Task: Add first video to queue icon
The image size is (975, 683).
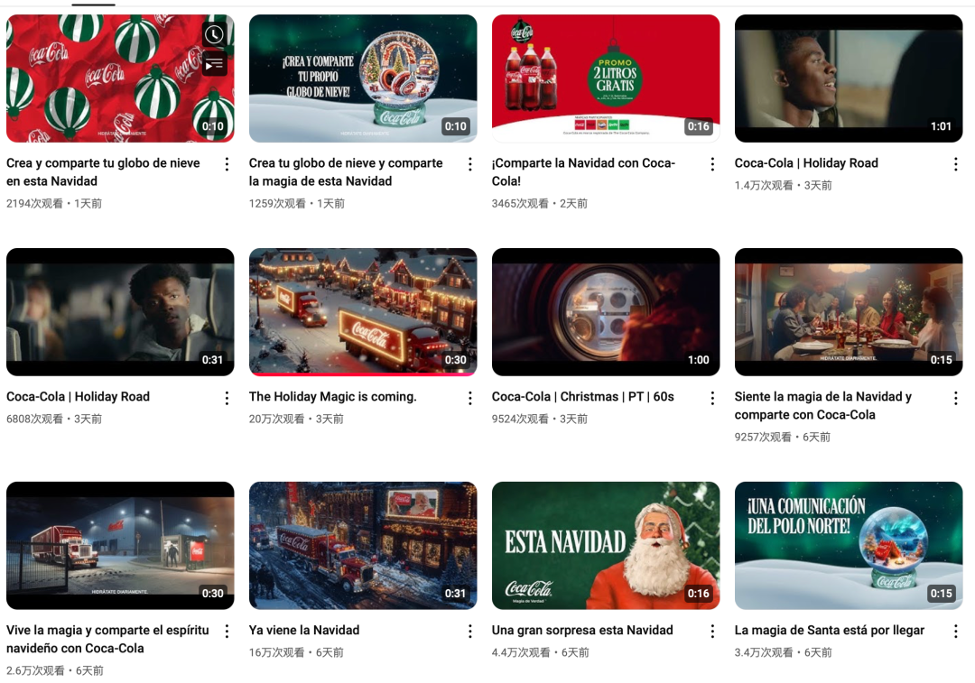Action: pos(214,64)
